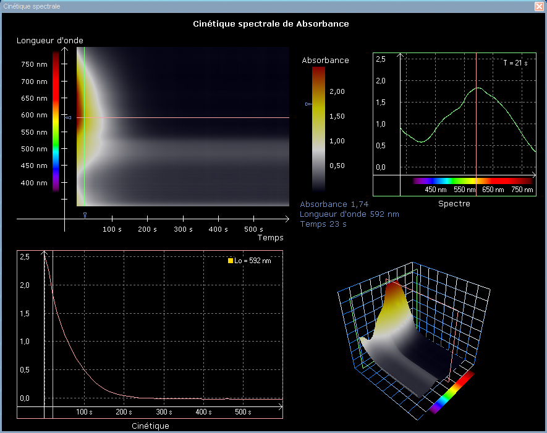Viewport: 547px width, 433px height.
Task: Click the 'Cinétique spectrale' title bar text
Action: (32, 6)
